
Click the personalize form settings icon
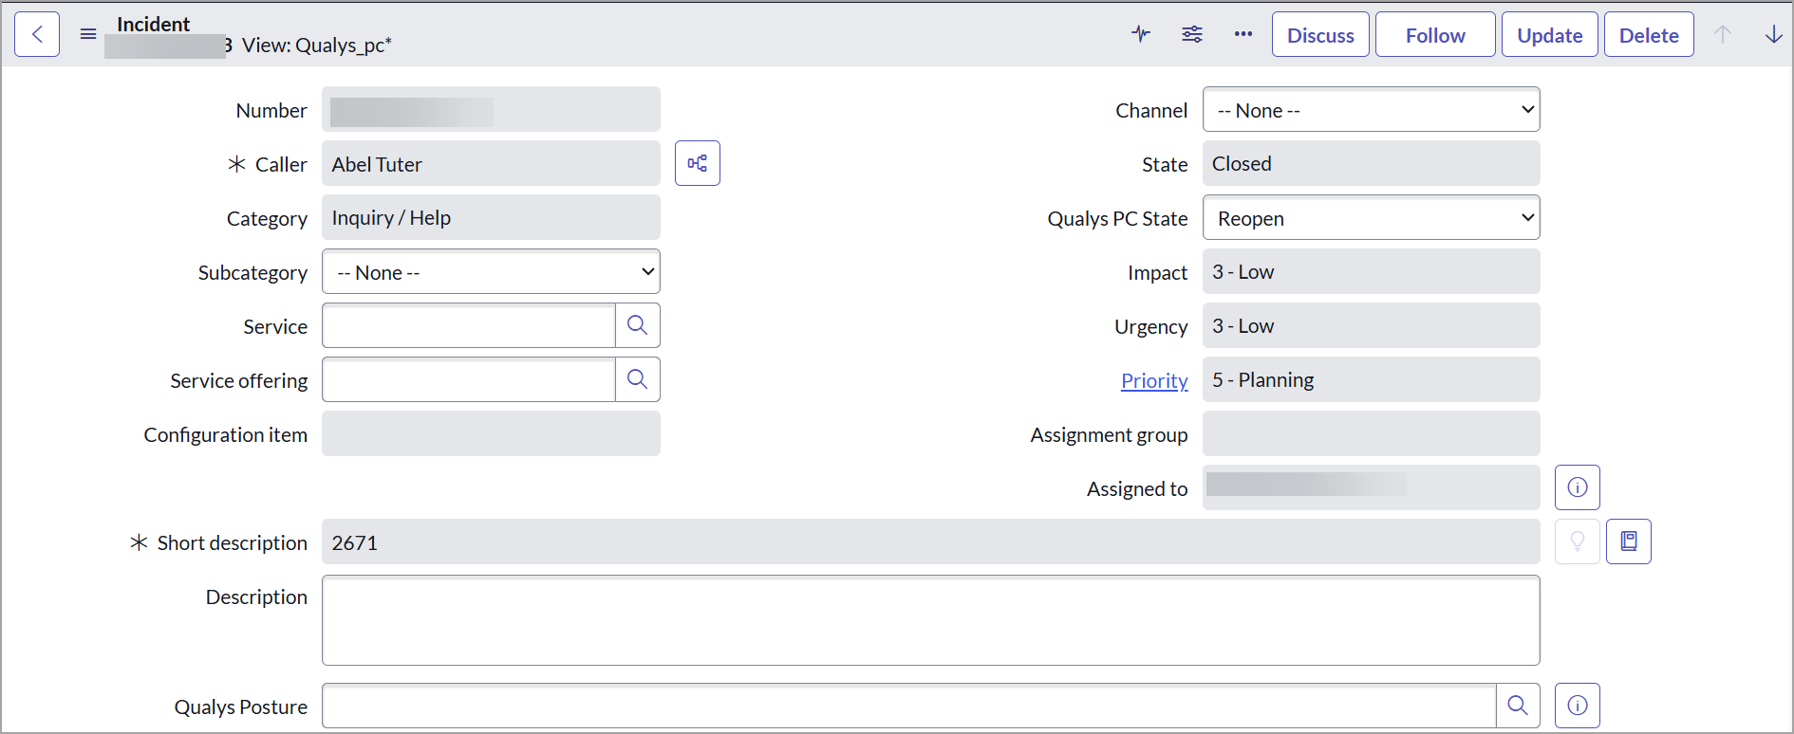pyautogui.click(x=1192, y=35)
